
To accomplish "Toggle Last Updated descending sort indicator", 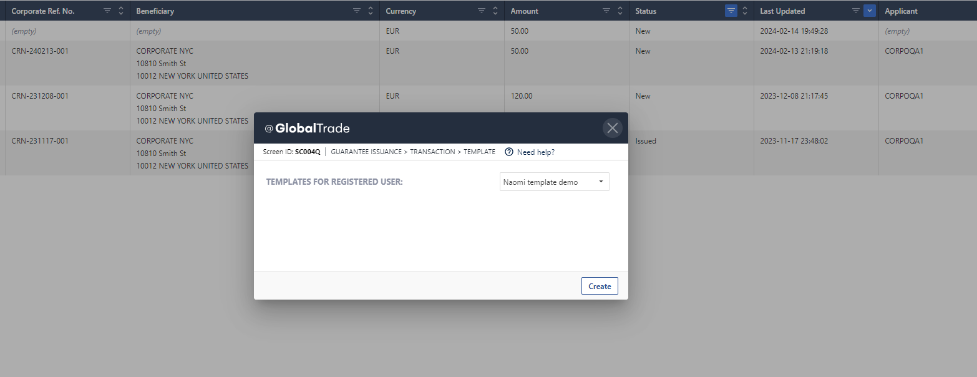I will point(870,11).
